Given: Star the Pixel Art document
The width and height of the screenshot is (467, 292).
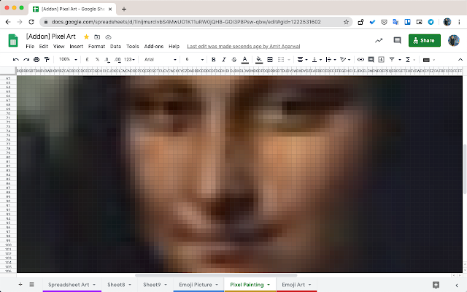Looking at the screenshot, I should point(86,37).
